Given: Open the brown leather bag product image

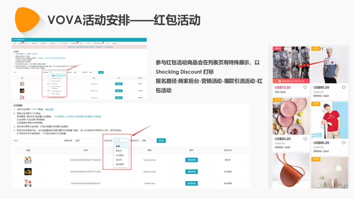Looking at the screenshot, I should click(291, 171).
